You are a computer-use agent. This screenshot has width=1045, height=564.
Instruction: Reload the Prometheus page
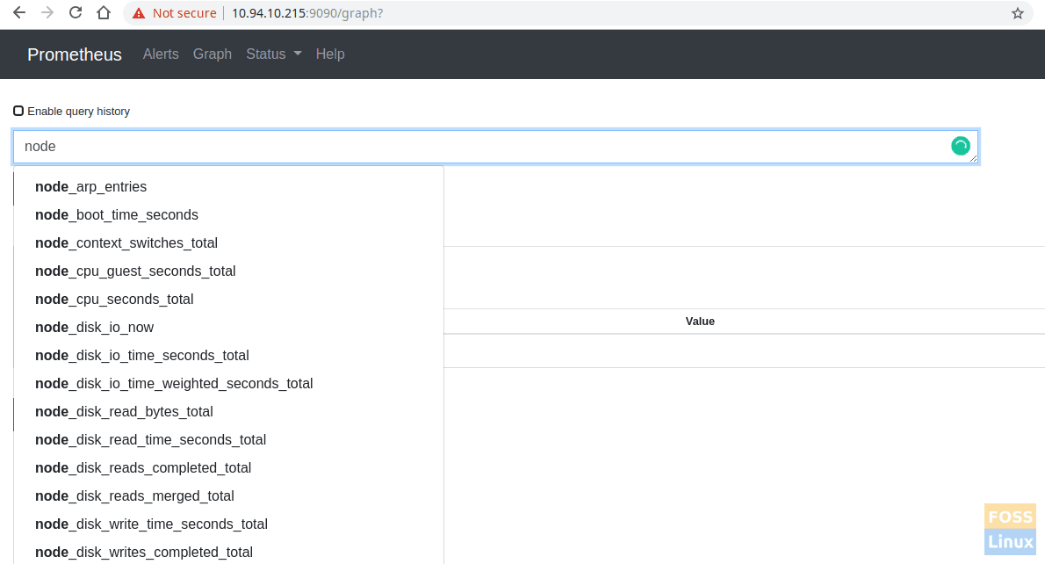click(76, 13)
